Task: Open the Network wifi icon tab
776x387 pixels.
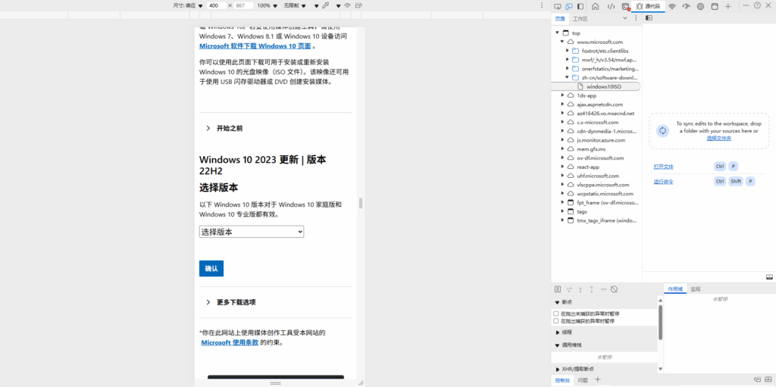Action: pyautogui.click(x=672, y=6)
